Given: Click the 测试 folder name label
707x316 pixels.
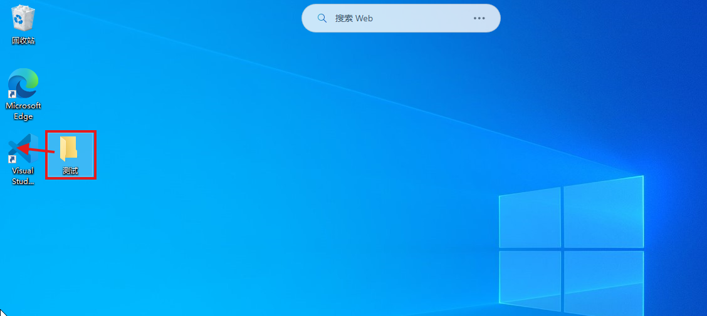Looking at the screenshot, I should coord(70,170).
